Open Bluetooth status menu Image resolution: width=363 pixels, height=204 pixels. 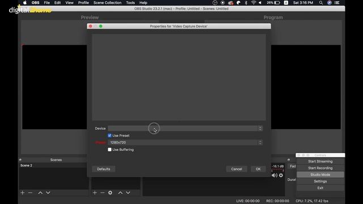tap(246, 3)
